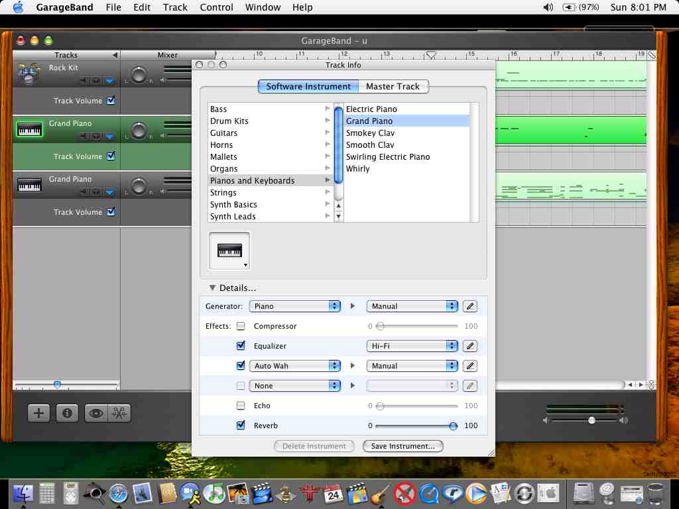The width and height of the screenshot is (679, 509).
Task: Click the keyboard icon of the highlighted Grand Piano track
Action: pyautogui.click(x=29, y=129)
